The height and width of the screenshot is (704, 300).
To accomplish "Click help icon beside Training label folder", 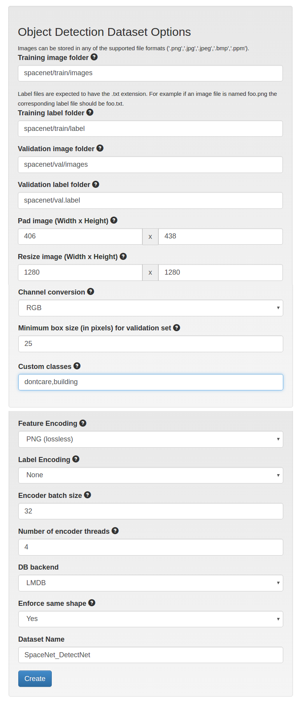I will [90, 112].
